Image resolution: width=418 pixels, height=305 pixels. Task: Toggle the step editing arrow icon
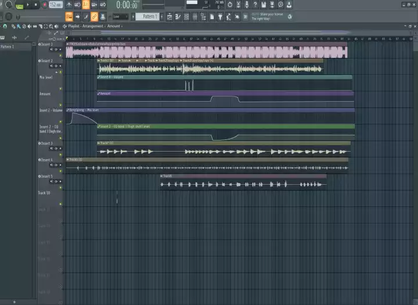tap(77, 16)
